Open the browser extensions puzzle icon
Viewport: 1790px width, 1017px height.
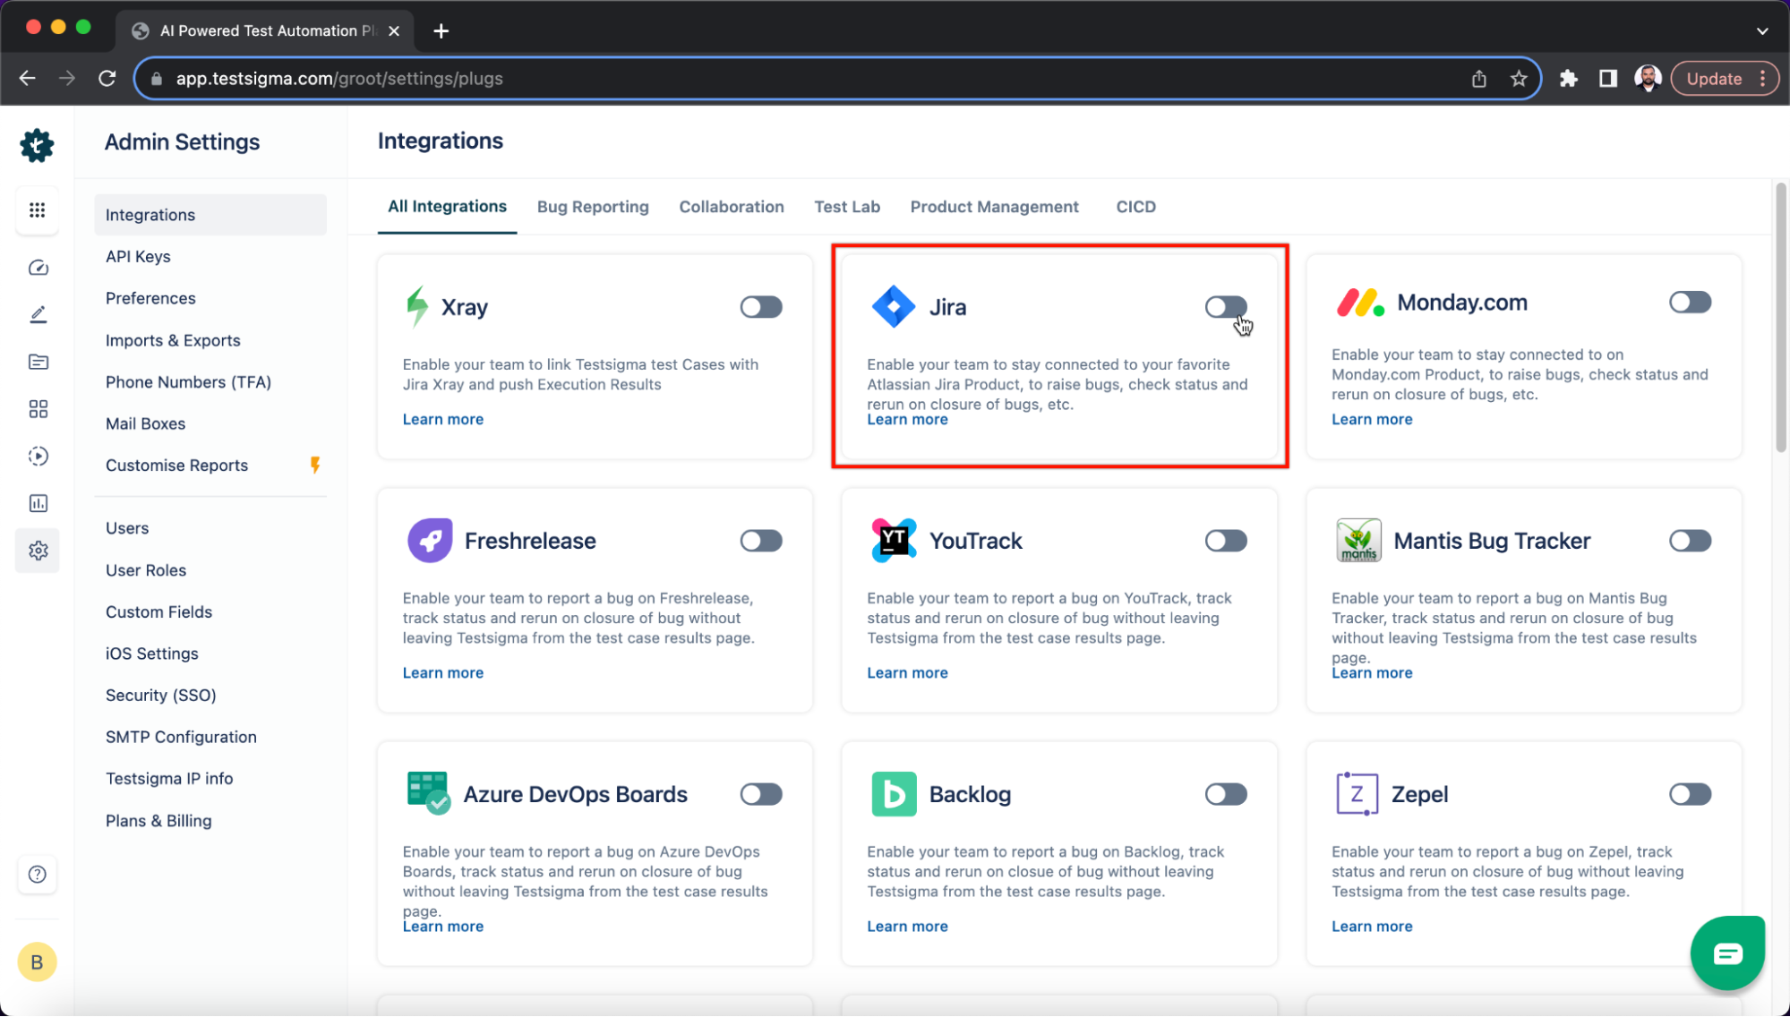1568,79
